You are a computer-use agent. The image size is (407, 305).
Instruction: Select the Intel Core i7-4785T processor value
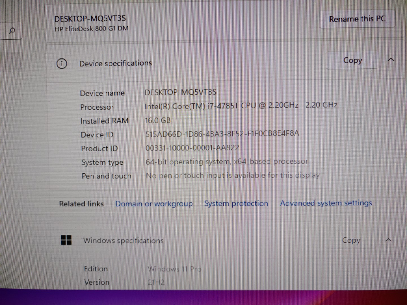[x=241, y=105]
